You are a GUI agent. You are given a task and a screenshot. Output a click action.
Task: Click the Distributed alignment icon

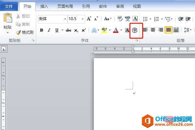tap(176, 30)
